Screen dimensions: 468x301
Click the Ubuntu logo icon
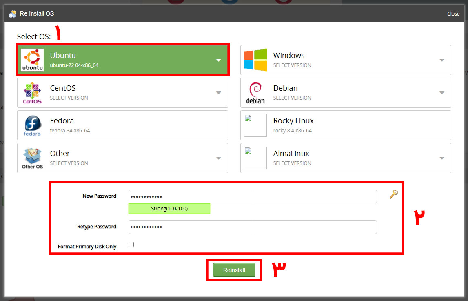coord(32,60)
